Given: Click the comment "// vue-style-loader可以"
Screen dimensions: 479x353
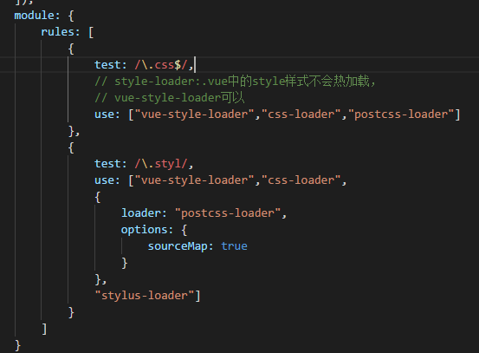Looking at the screenshot, I should click(170, 98).
